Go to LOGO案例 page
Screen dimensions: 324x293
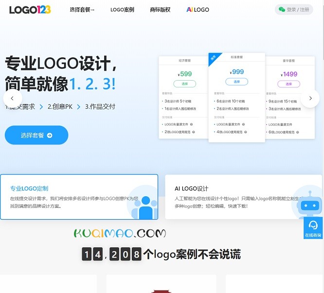pyautogui.click(x=122, y=10)
